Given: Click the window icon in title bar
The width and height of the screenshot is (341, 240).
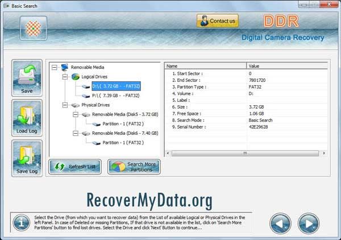Looking at the screenshot, I should 6,6.
